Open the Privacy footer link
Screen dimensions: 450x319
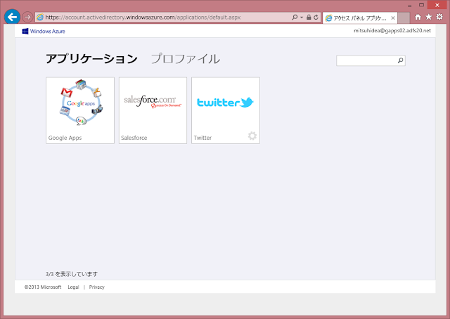[97, 287]
